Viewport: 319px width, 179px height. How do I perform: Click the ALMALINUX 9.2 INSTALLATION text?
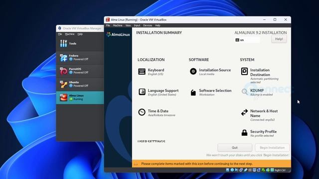point(261,33)
